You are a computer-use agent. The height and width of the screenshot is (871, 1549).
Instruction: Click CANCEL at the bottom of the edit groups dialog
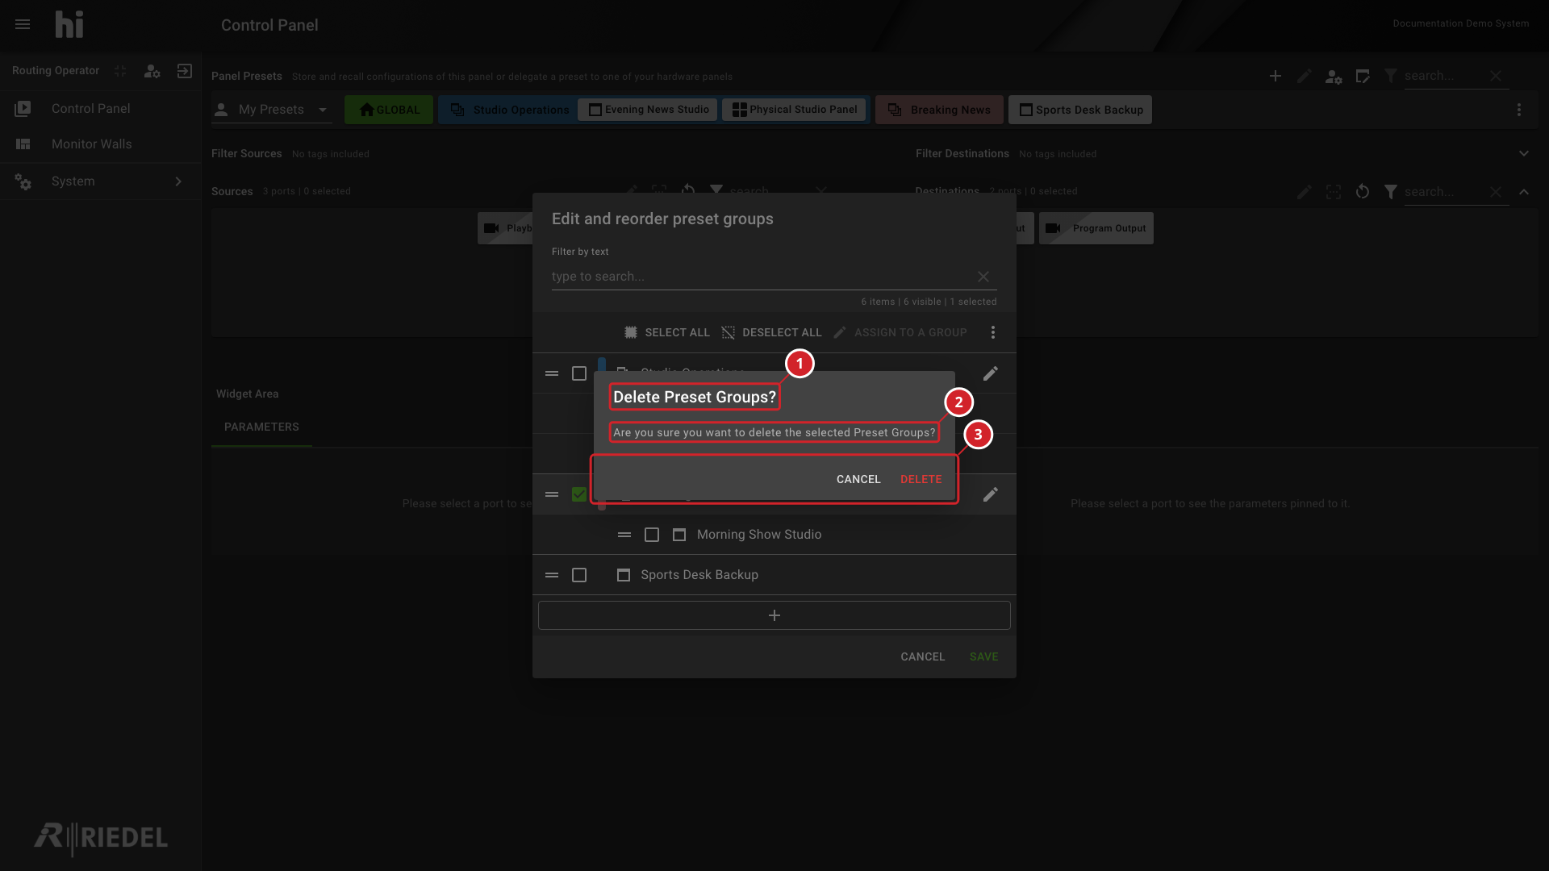(x=923, y=656)
